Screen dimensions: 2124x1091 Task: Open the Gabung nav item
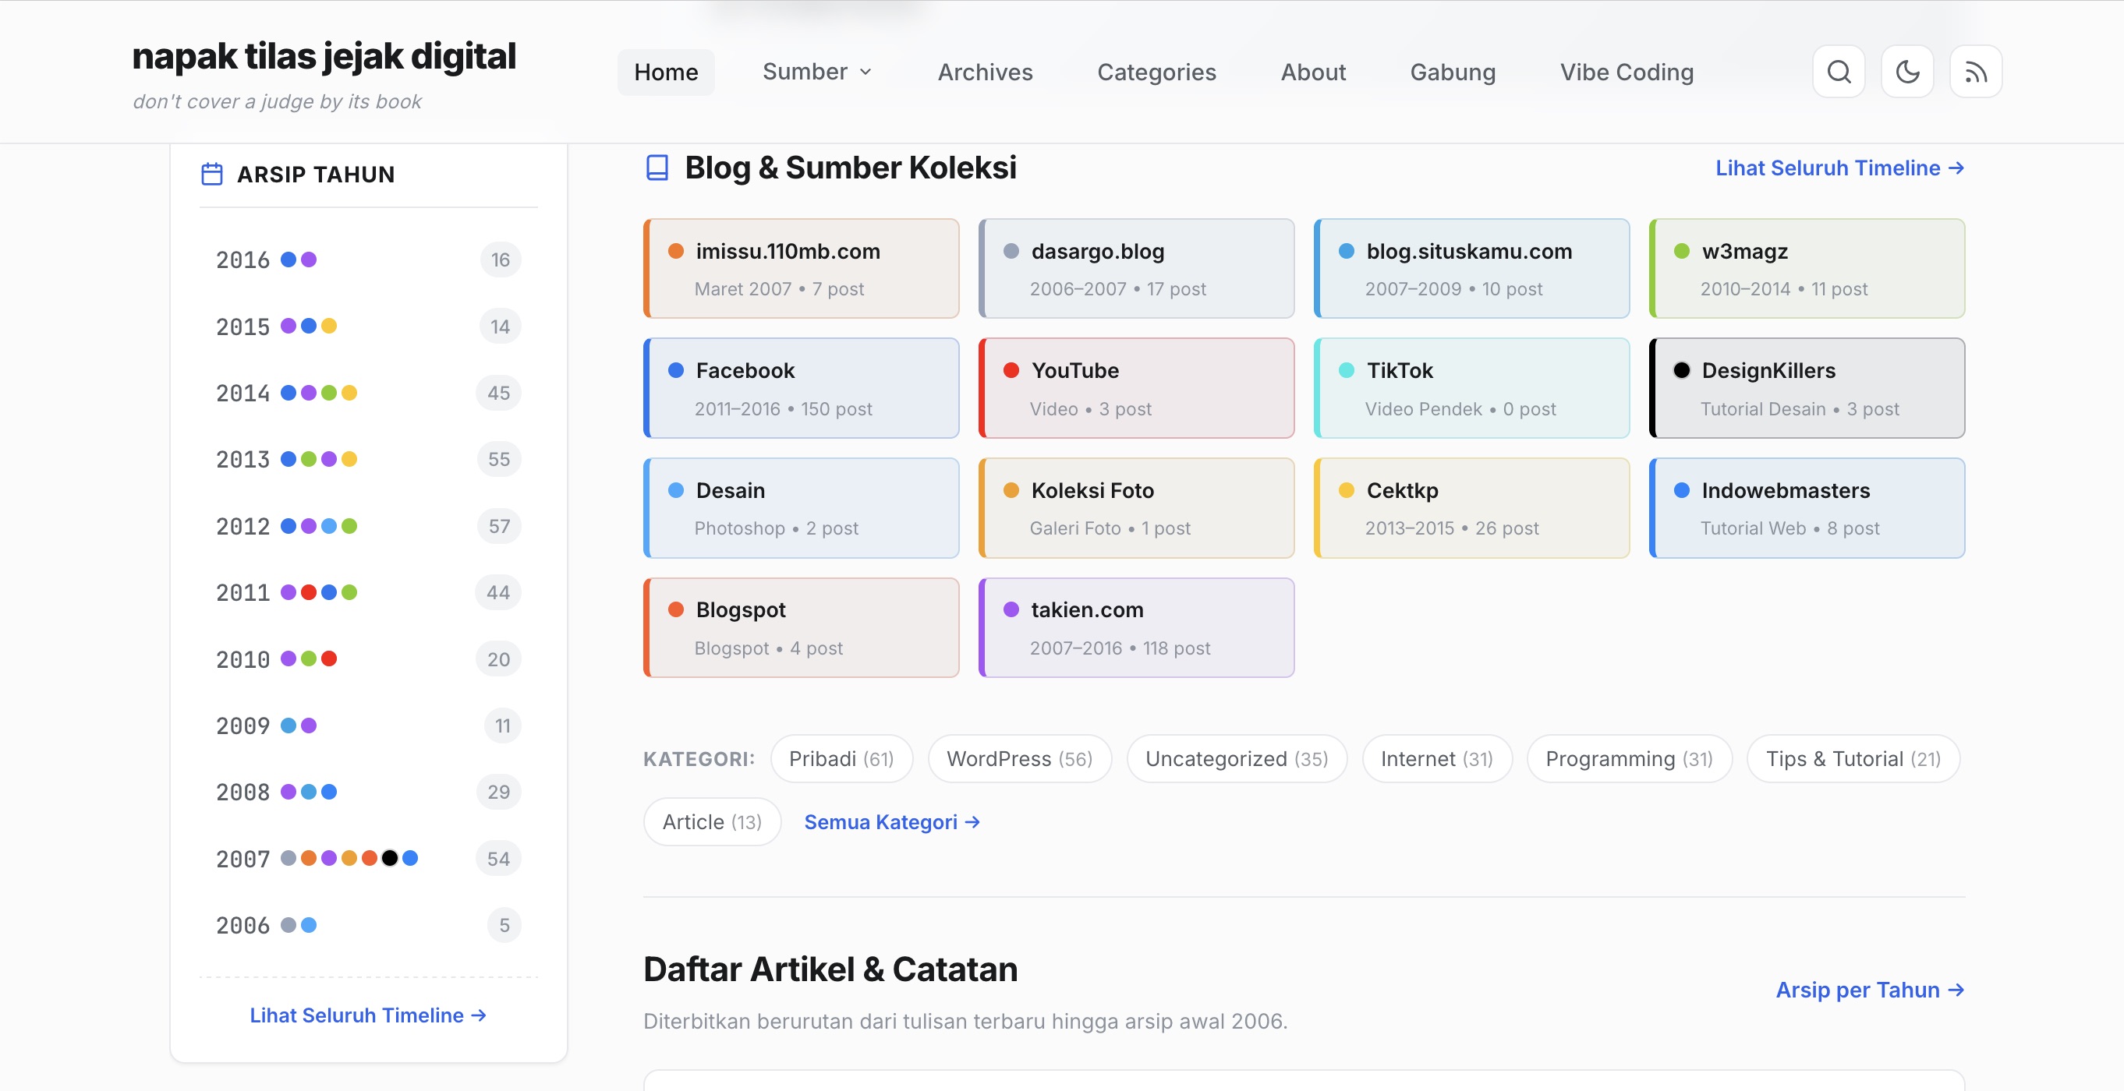coord(1453,72)
